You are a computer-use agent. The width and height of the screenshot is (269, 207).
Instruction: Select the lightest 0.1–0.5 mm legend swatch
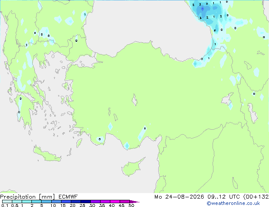(7, 202)
